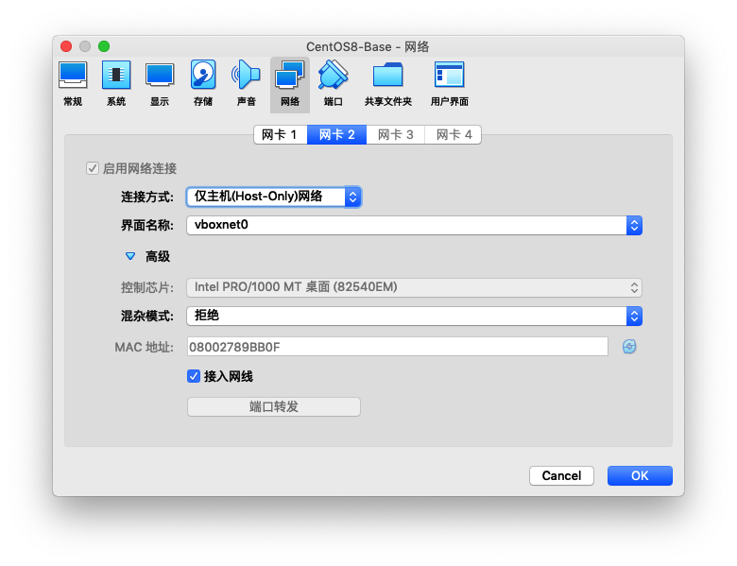Screen dimensions: 737x566
Task: Toggle the 启用网络连接 checkbox
Action: click(x=93, y=168)
